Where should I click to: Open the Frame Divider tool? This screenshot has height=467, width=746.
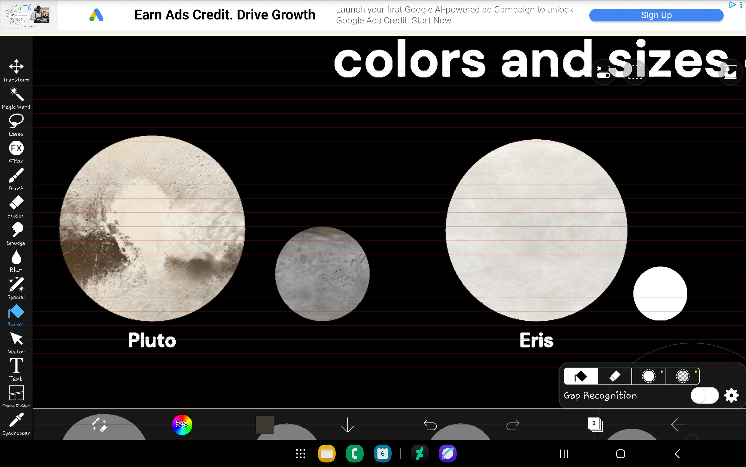click(16, 397)
